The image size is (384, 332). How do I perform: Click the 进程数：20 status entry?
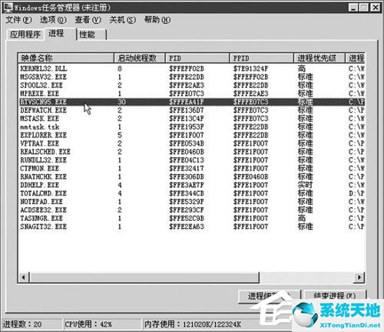pos(22,324)
